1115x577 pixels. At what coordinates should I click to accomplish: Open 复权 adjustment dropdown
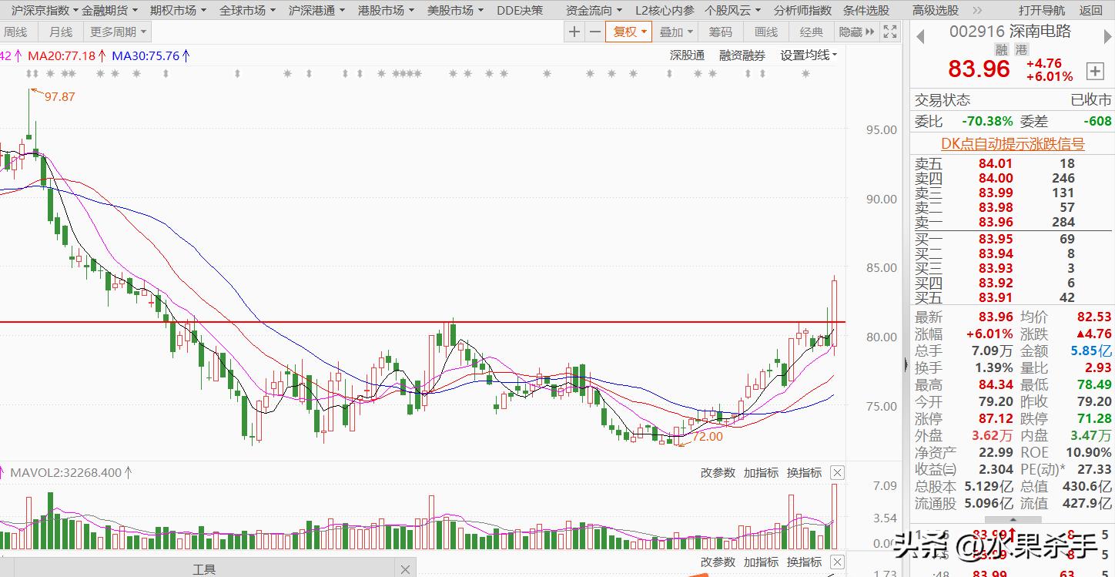tap(629, 32)
